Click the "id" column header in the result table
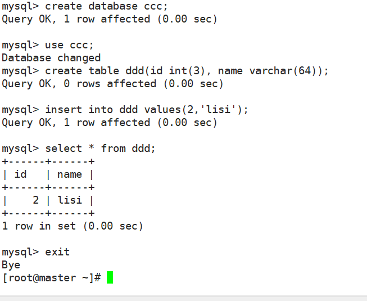 click(x=20, y=174)
